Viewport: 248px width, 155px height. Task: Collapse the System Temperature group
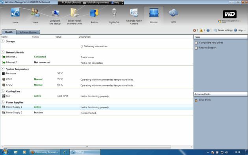(3, 69)
